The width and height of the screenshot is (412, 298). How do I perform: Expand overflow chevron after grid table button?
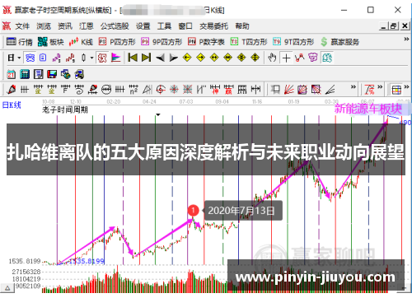[406, 87]
